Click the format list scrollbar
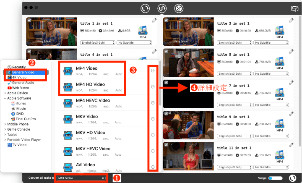Screen dimensions: 302x183 click(160, 83)
